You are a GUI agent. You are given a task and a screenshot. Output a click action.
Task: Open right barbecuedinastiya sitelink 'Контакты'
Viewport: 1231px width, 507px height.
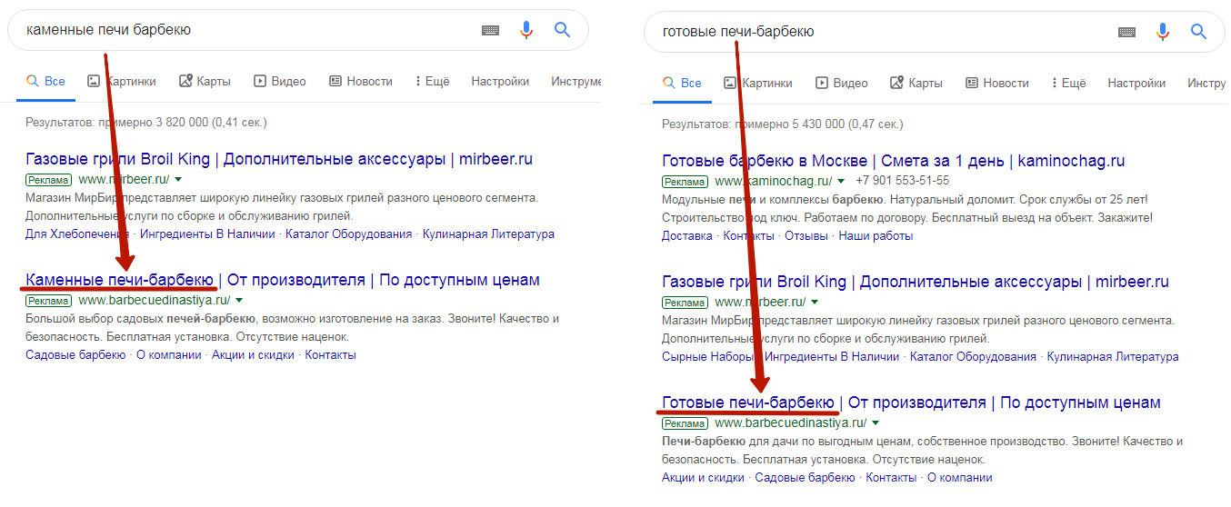[891, 477]
